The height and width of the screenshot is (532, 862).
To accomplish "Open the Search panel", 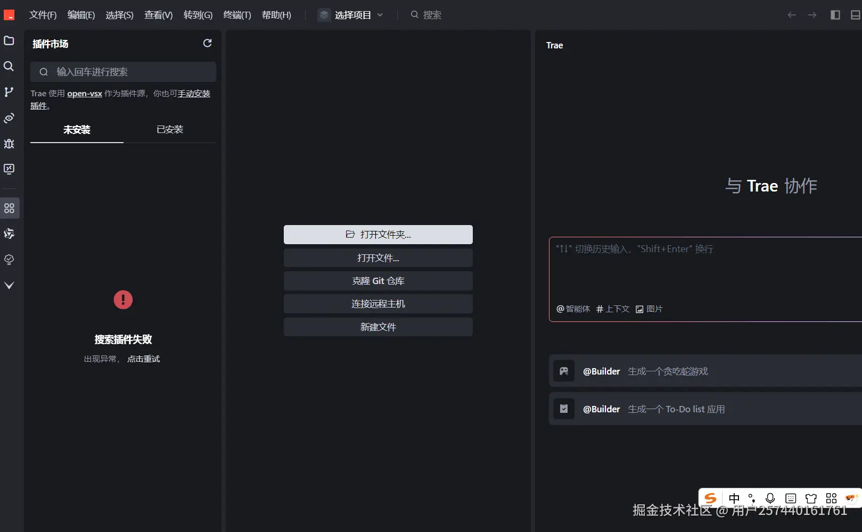I will click(9, 66).
